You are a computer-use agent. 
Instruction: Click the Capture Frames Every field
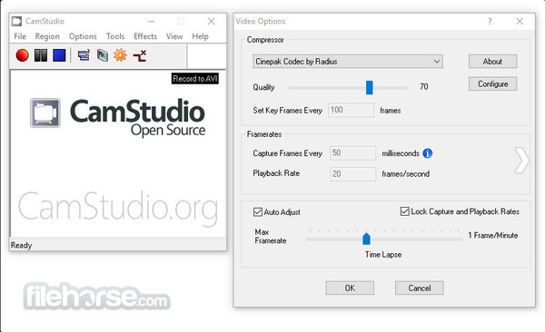(x=352, y=153)
